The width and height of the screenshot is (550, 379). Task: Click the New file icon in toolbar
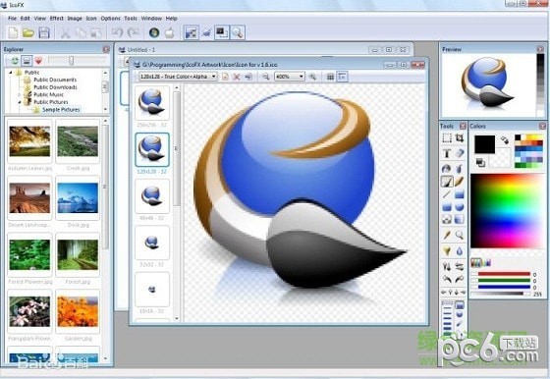click(13, 33)
